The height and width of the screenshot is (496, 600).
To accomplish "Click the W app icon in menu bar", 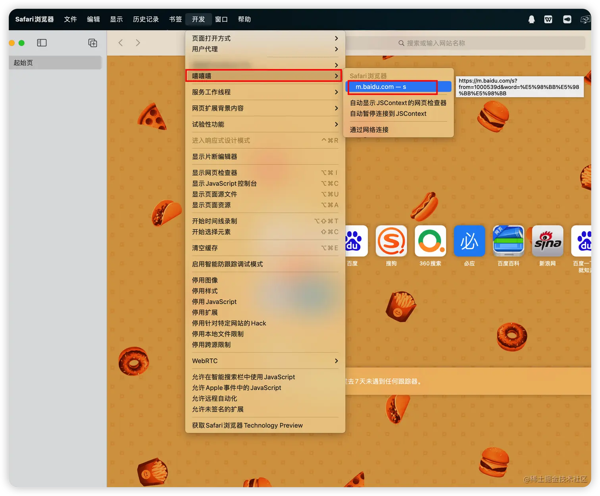I will click(548, 19).
